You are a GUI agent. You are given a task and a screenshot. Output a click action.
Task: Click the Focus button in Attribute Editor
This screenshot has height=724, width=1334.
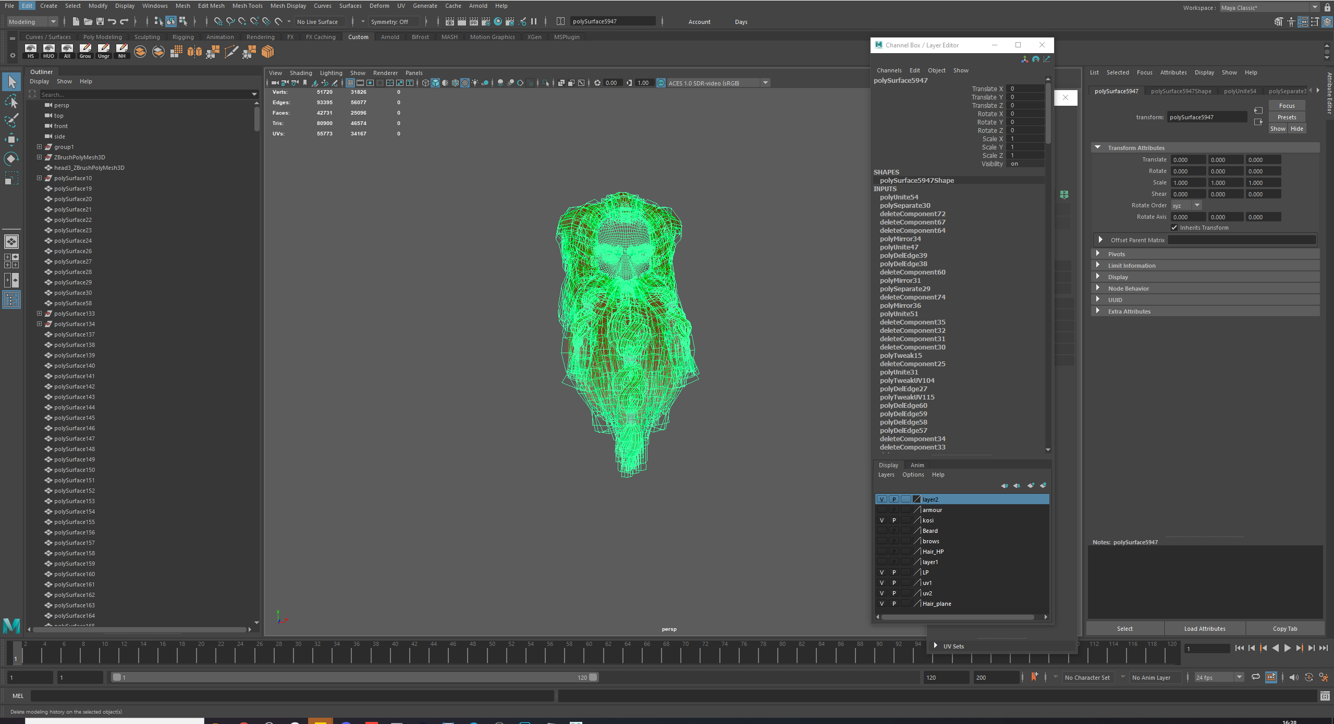pyautogui.click(x=1287, y=106)
